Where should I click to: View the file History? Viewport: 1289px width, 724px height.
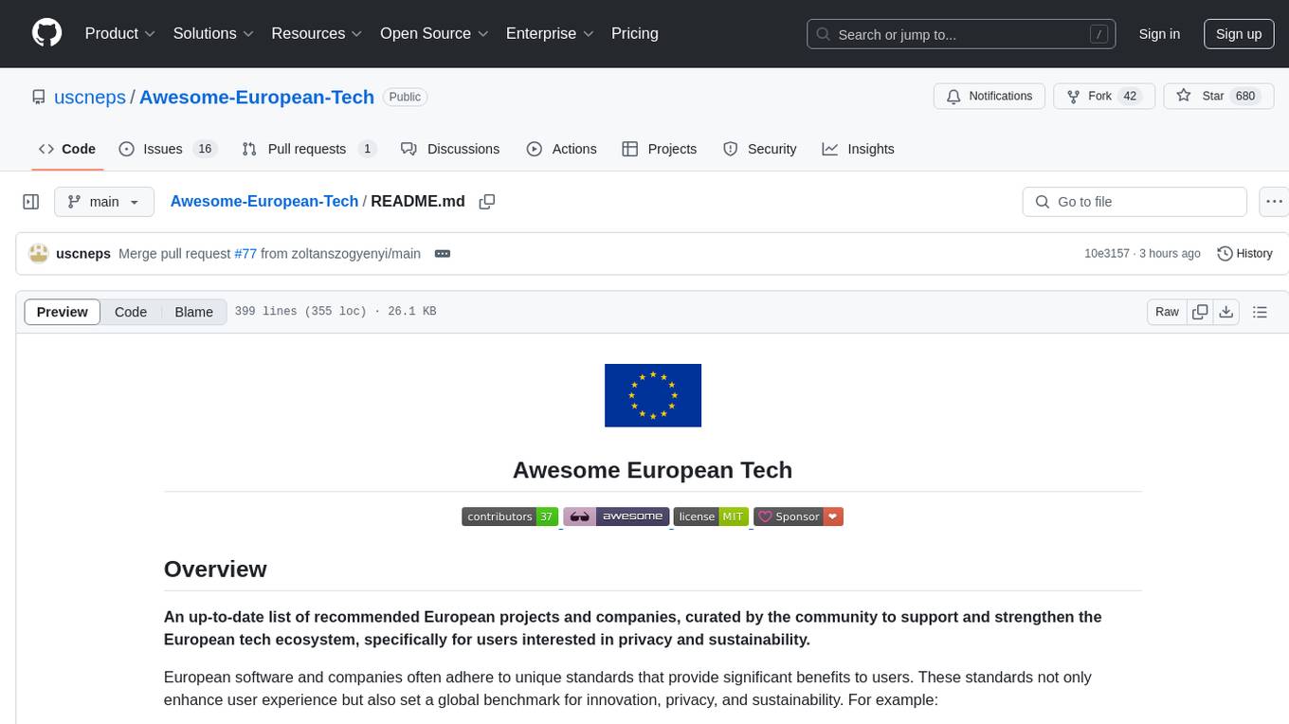pyautogui.click(x=1244, y=254)
